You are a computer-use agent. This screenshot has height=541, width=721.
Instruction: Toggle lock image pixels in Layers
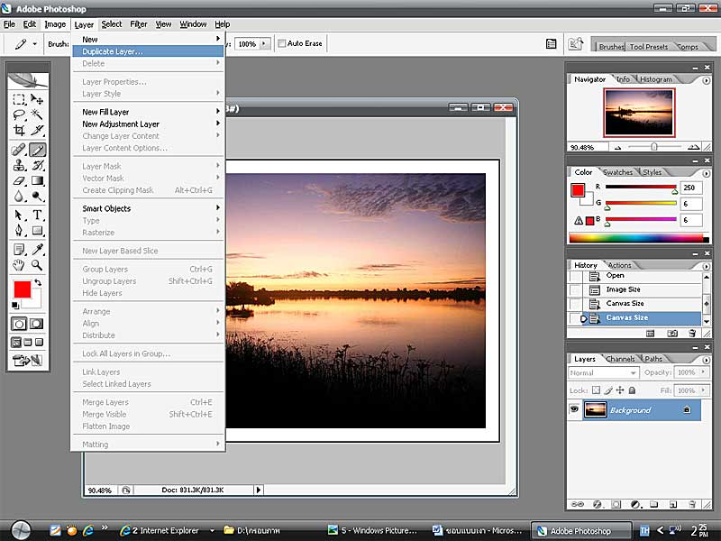click(x=608, y=390)
